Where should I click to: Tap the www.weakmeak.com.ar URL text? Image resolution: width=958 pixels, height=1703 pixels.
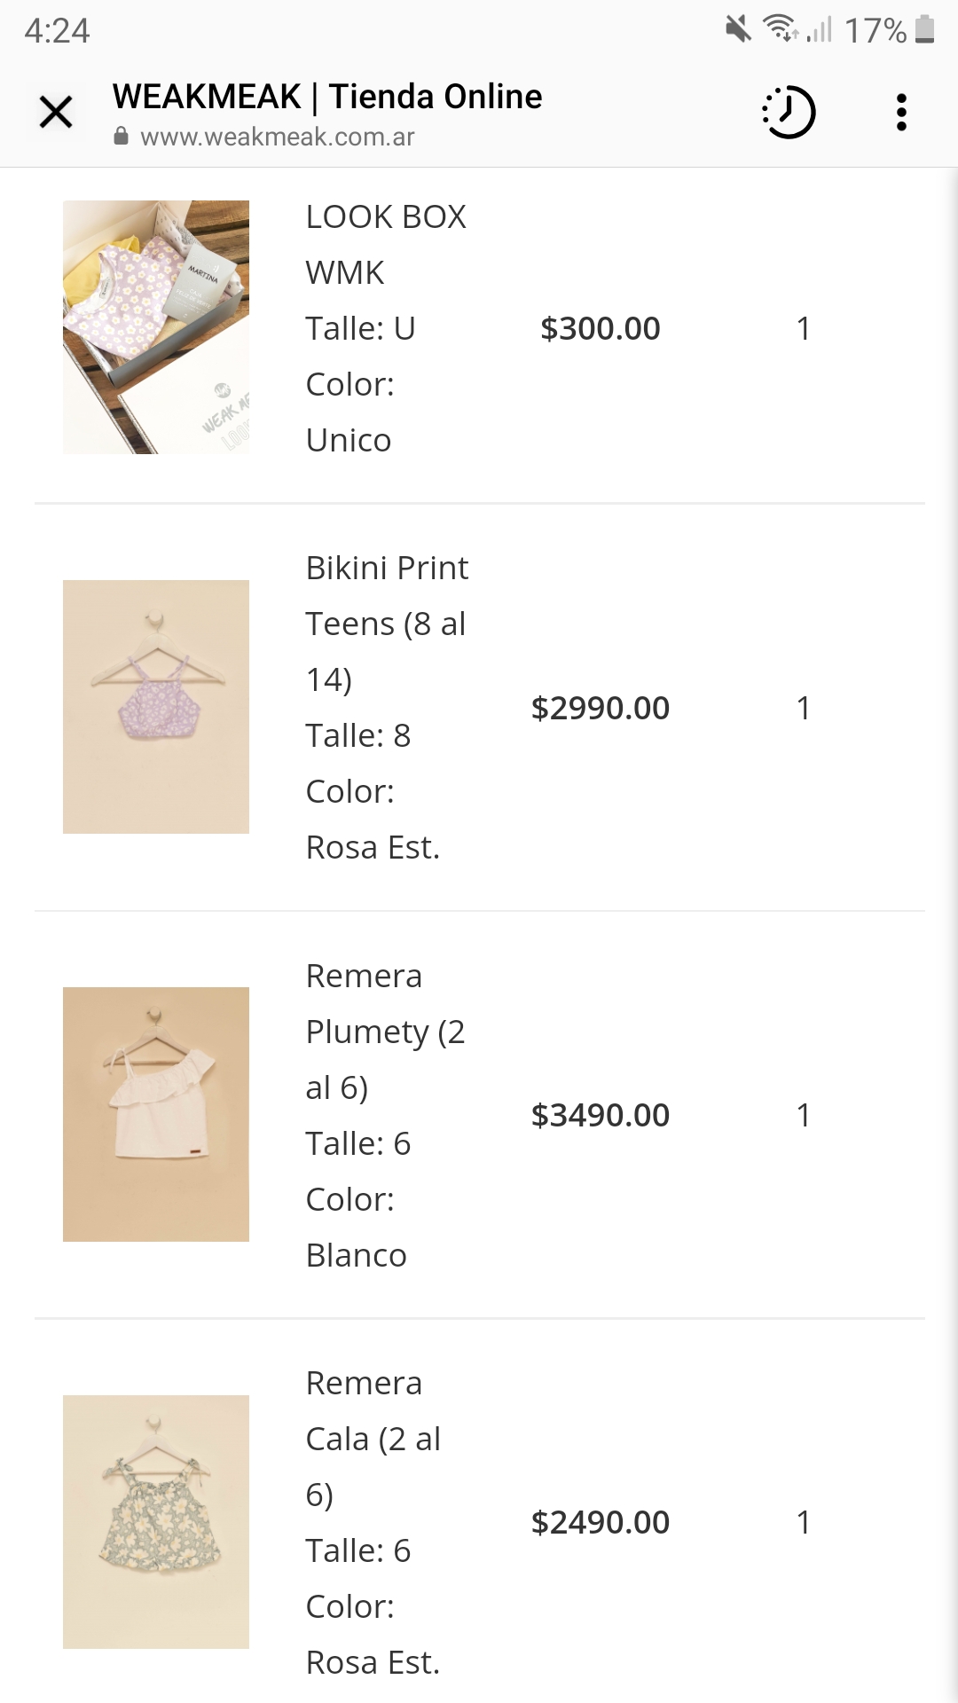(x=277, y=137)
